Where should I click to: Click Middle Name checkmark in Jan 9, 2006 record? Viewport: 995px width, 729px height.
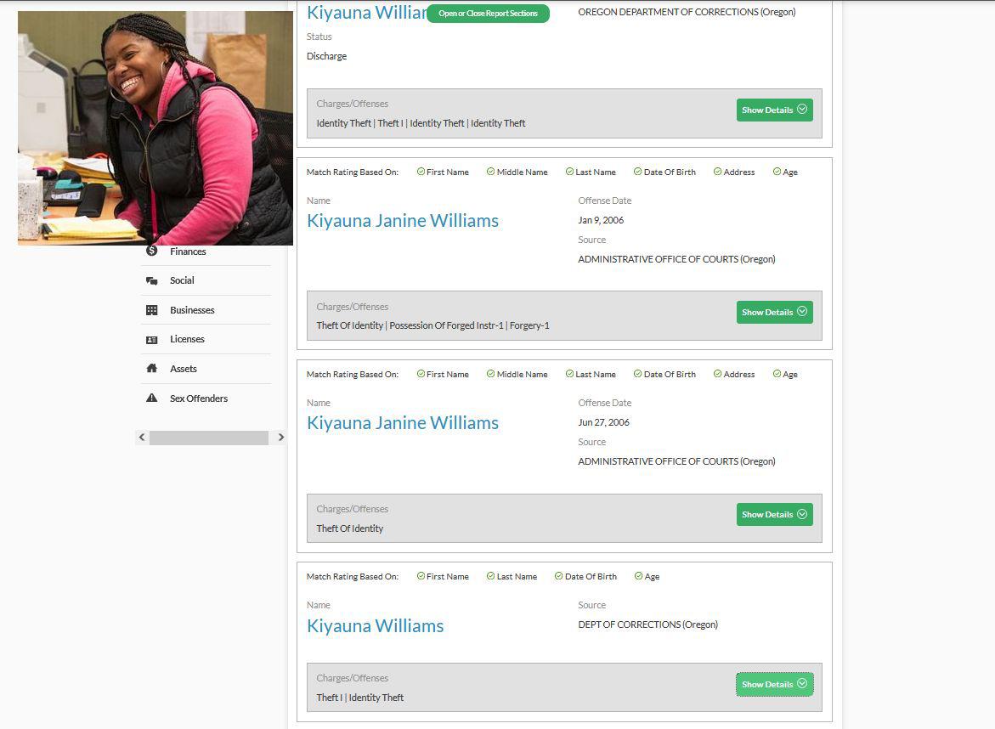(491, 172)
